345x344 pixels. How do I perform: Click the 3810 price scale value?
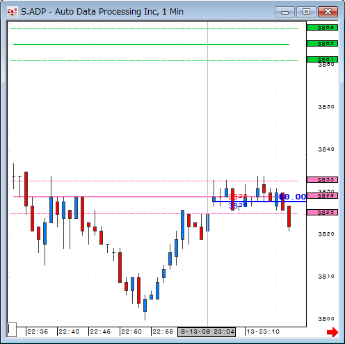click(x=326, y=277)
